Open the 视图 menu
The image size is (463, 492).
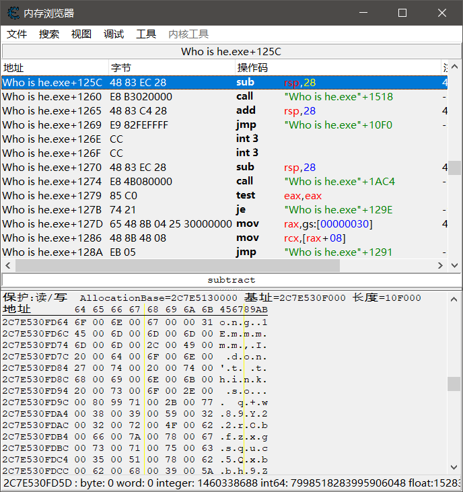coord(81,34)
